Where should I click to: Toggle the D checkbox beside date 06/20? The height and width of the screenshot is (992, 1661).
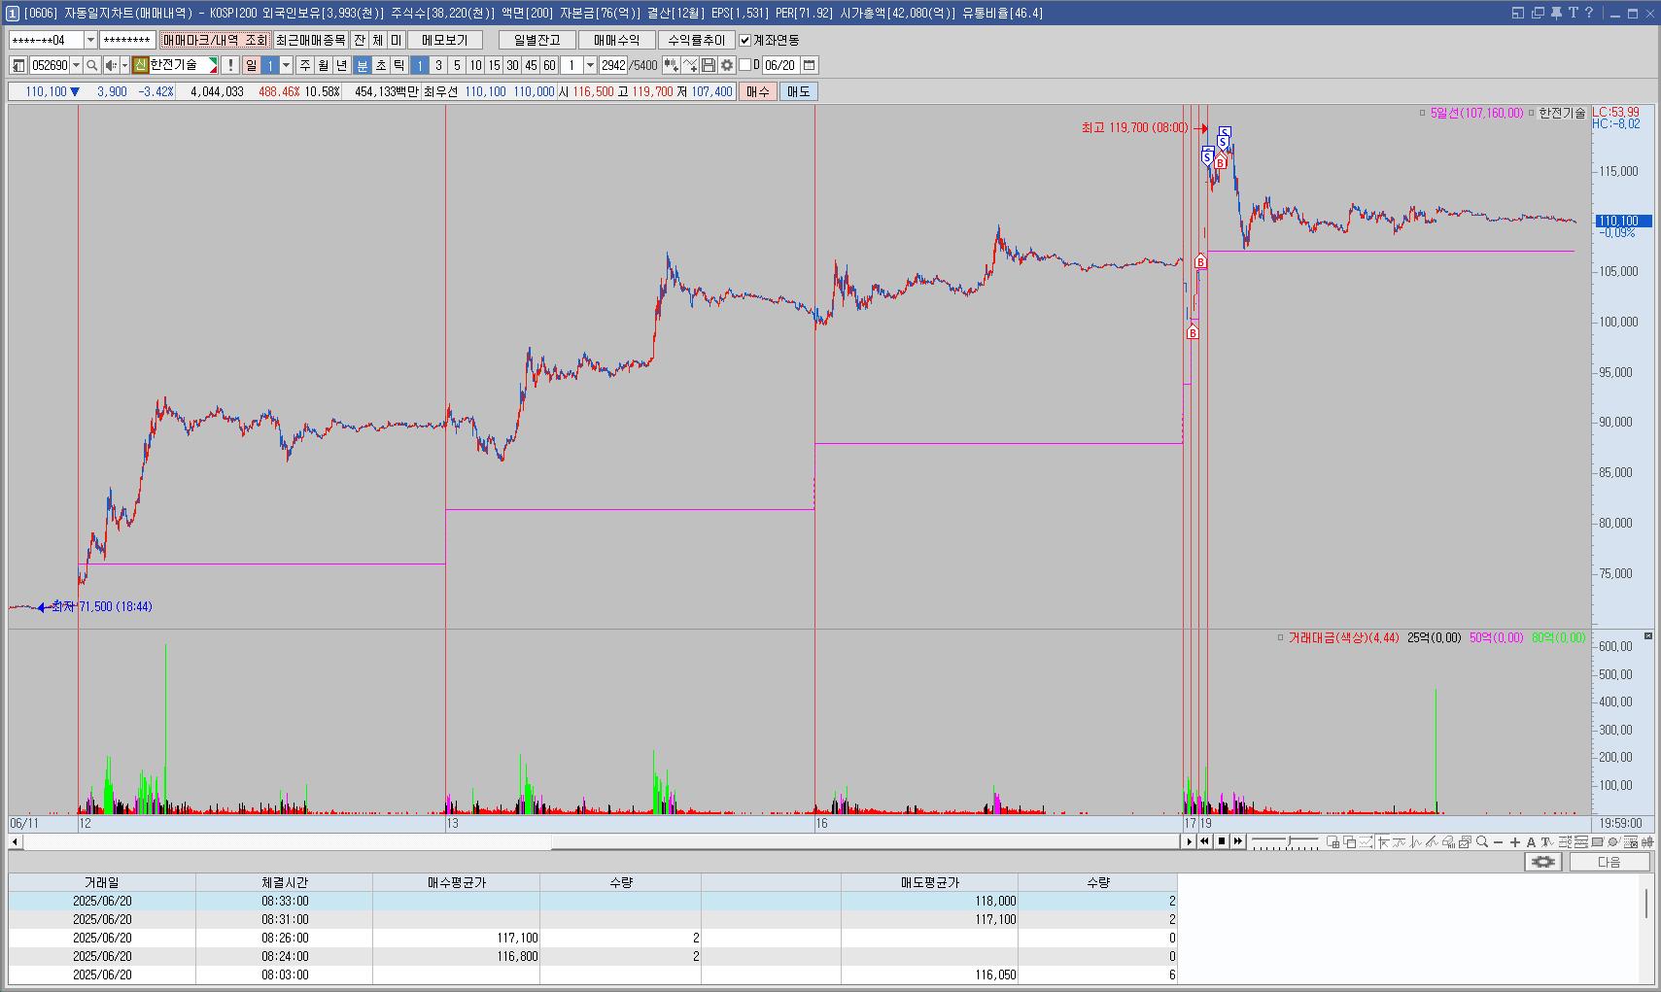(744, 65)
